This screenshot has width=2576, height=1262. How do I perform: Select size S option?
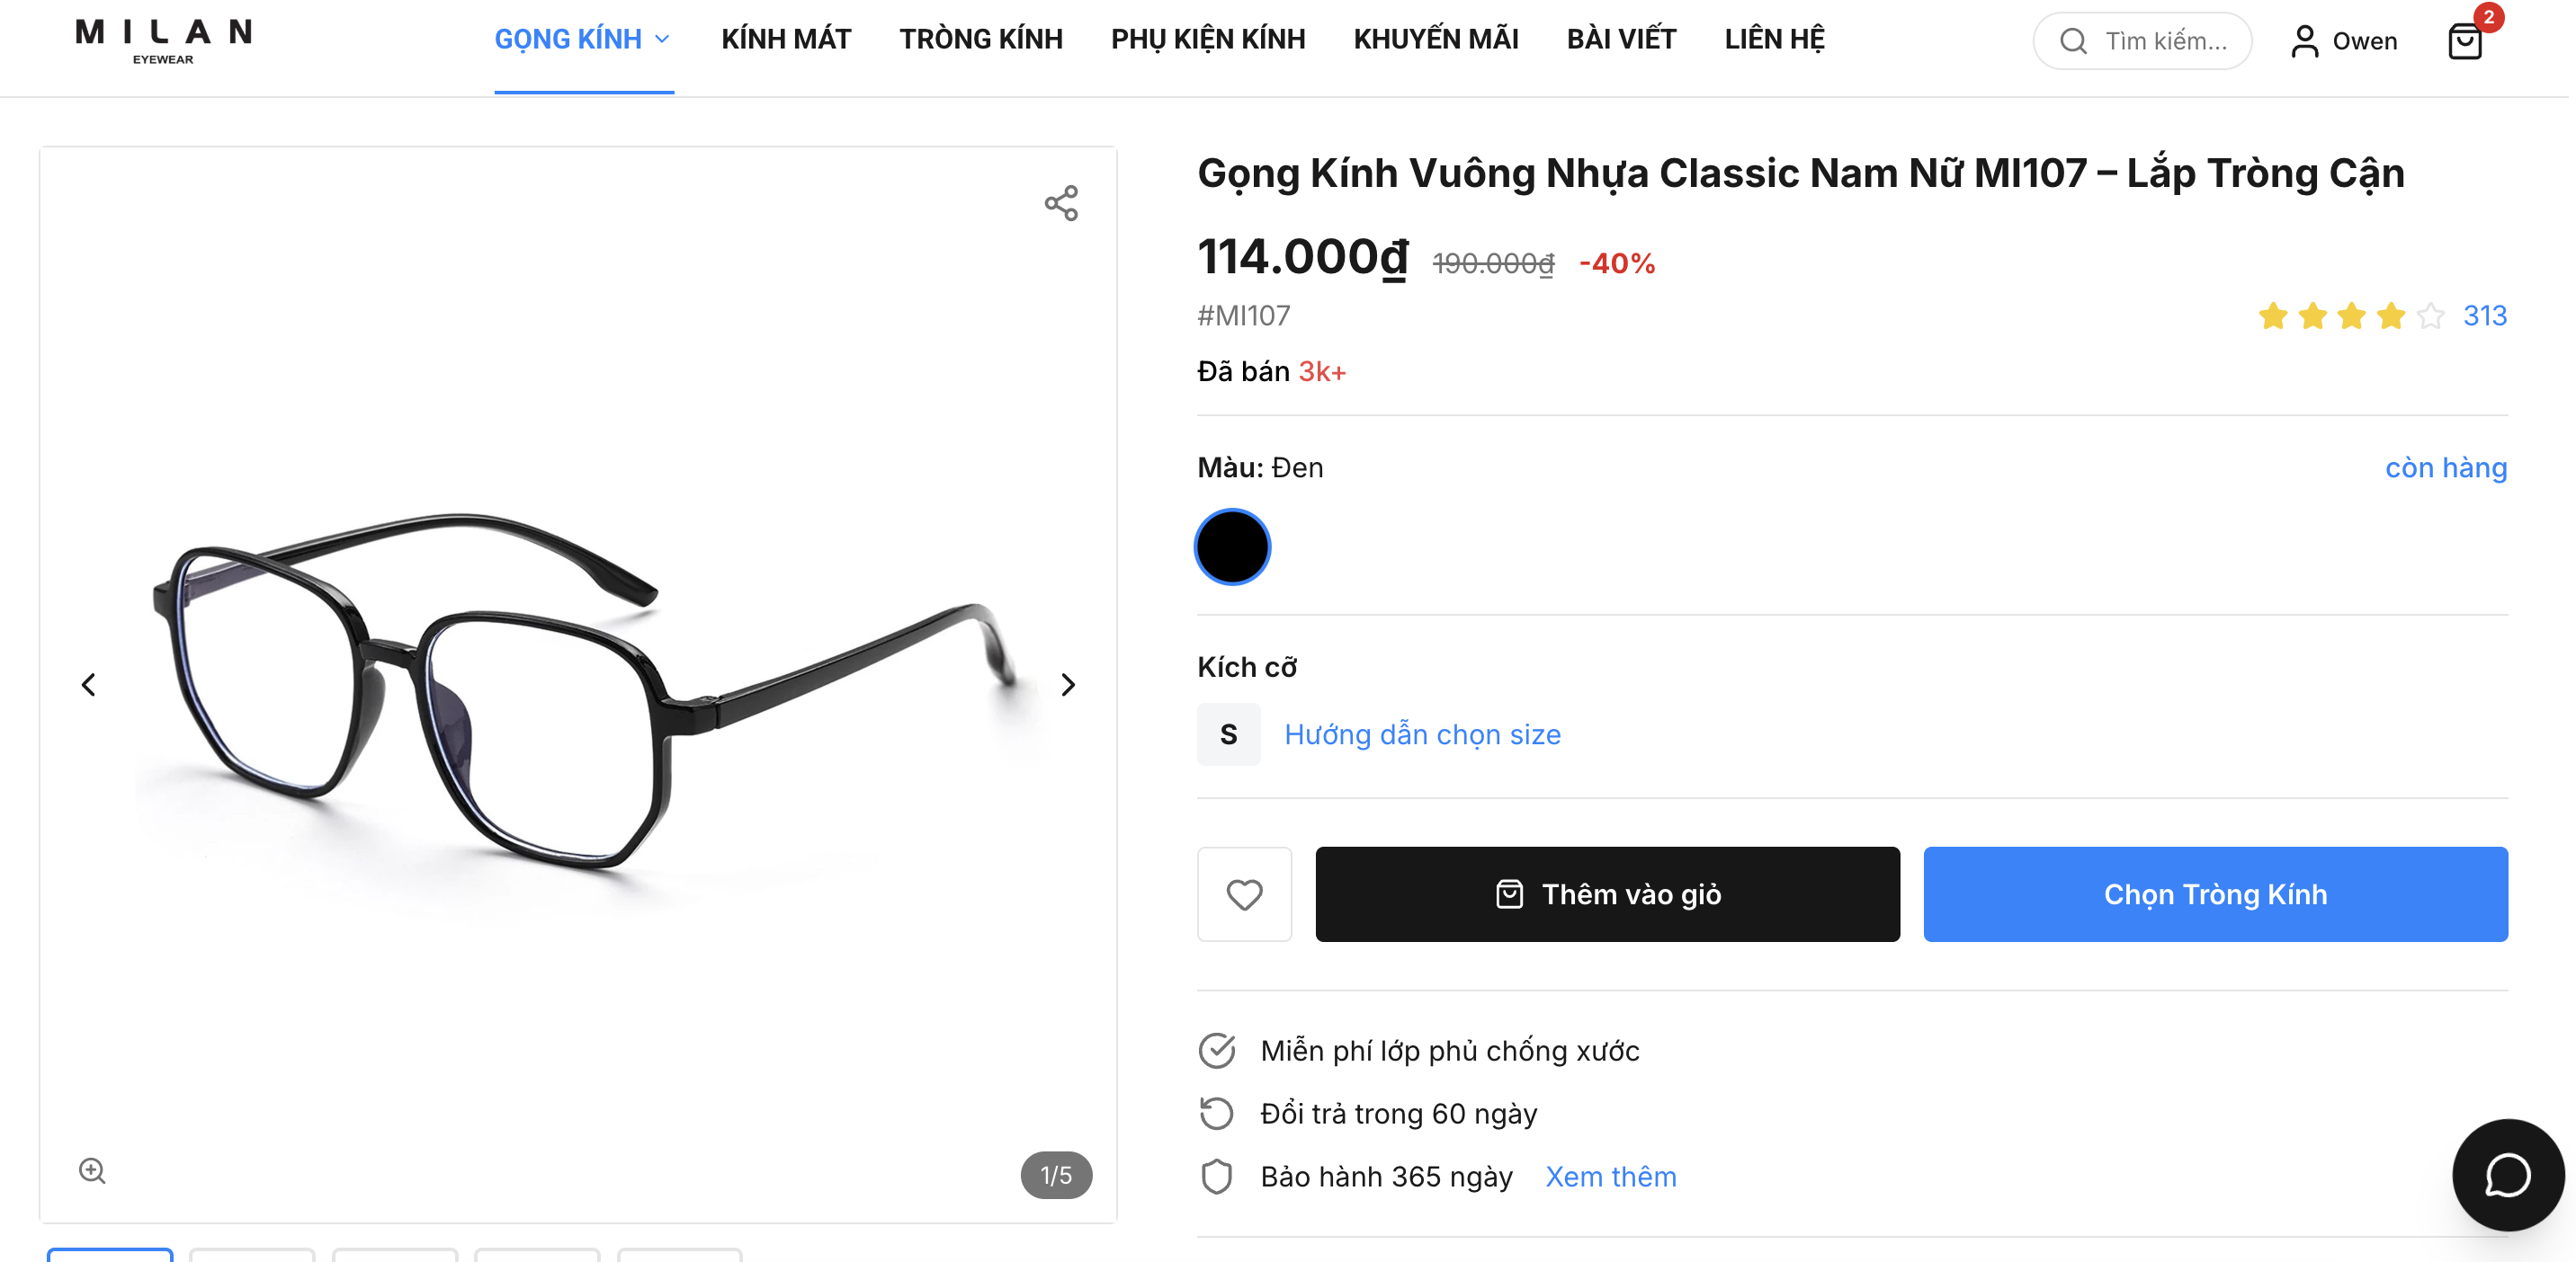(x=1228, y=734)
